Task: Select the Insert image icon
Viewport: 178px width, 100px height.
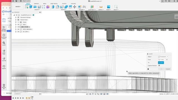Action: coord(108,7)
